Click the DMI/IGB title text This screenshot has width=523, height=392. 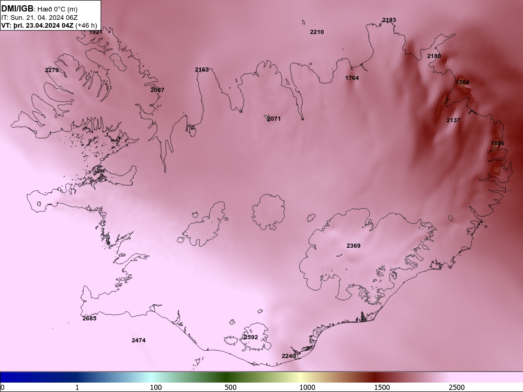click(18, 9)
